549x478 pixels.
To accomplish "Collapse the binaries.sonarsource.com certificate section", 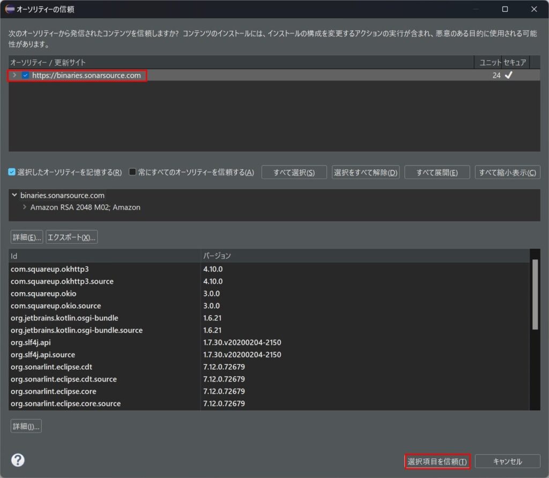I will click(13, 195).
